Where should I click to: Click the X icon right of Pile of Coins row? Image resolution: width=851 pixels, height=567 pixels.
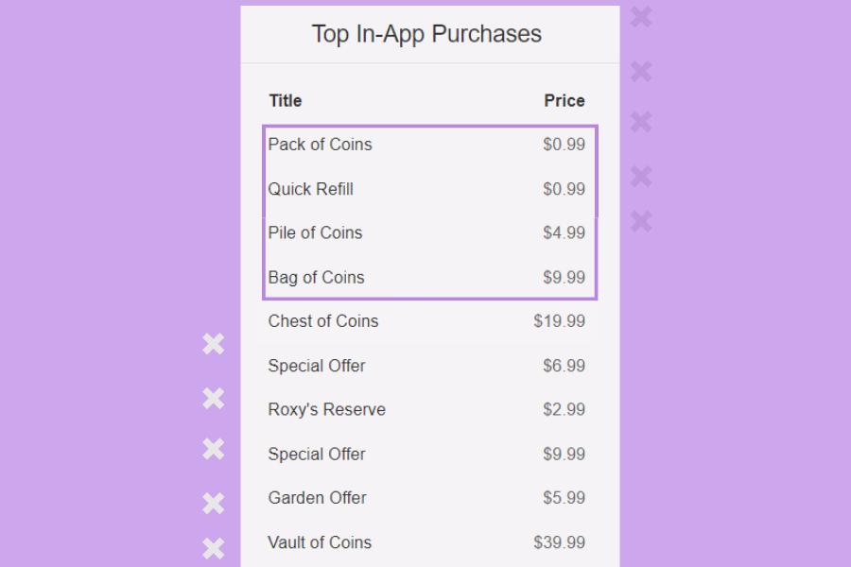(641, 221)
